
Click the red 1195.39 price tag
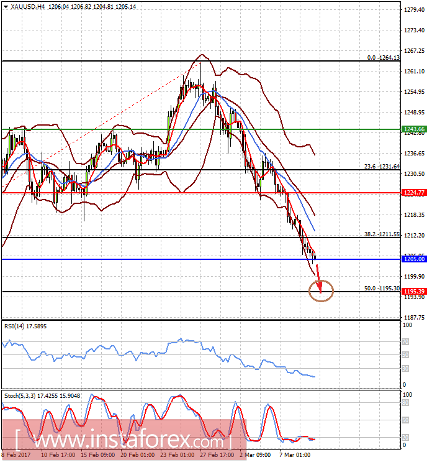coord(411,292)
